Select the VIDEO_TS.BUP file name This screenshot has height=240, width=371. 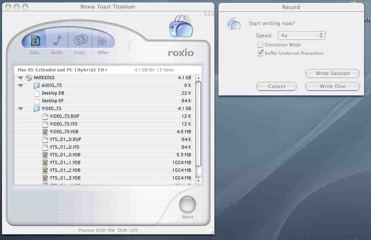tap(64, 116)
